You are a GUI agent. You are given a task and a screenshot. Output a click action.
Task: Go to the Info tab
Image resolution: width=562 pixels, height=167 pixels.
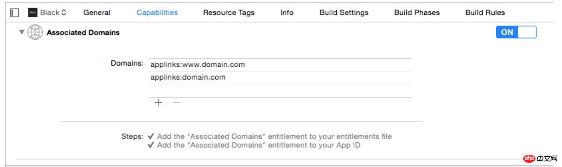(x=287, y=13)
